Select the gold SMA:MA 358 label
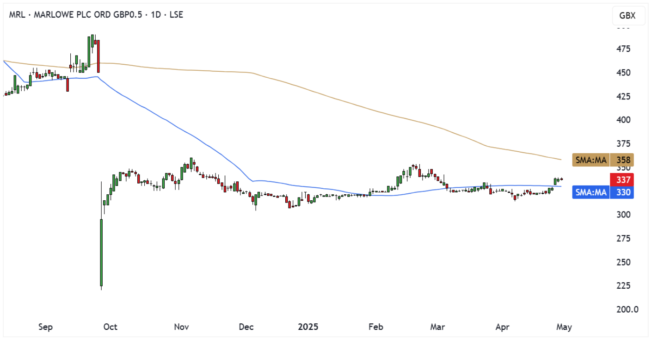This screenshot has height=340, width=652. click(603, 160)
